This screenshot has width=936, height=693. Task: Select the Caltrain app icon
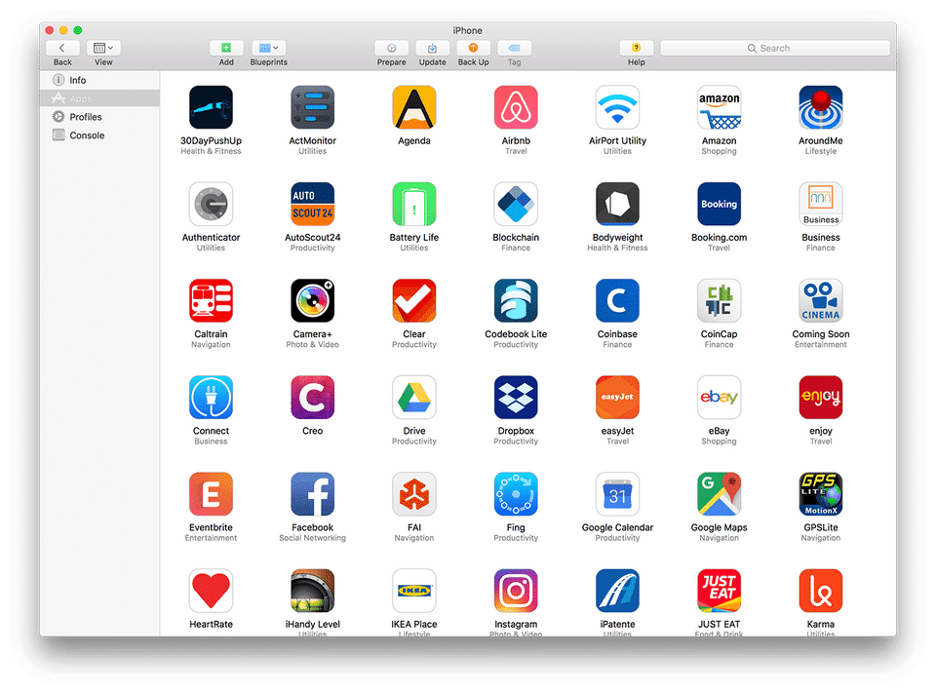pos(211,301)
